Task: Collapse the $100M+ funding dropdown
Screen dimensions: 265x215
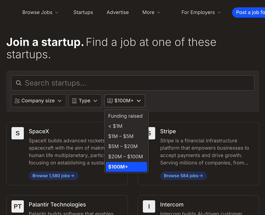Action: pyautogui.click(x=125, y=101)
